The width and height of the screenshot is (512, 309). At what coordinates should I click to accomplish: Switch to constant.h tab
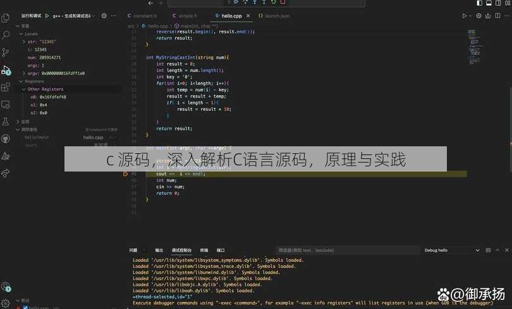pyautogui.click(x=142, y=16)
